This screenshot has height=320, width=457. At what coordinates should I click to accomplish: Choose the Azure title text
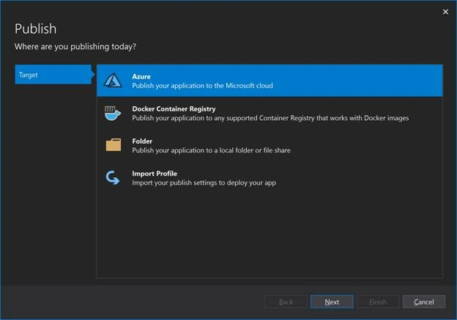(x=141, y=76)
